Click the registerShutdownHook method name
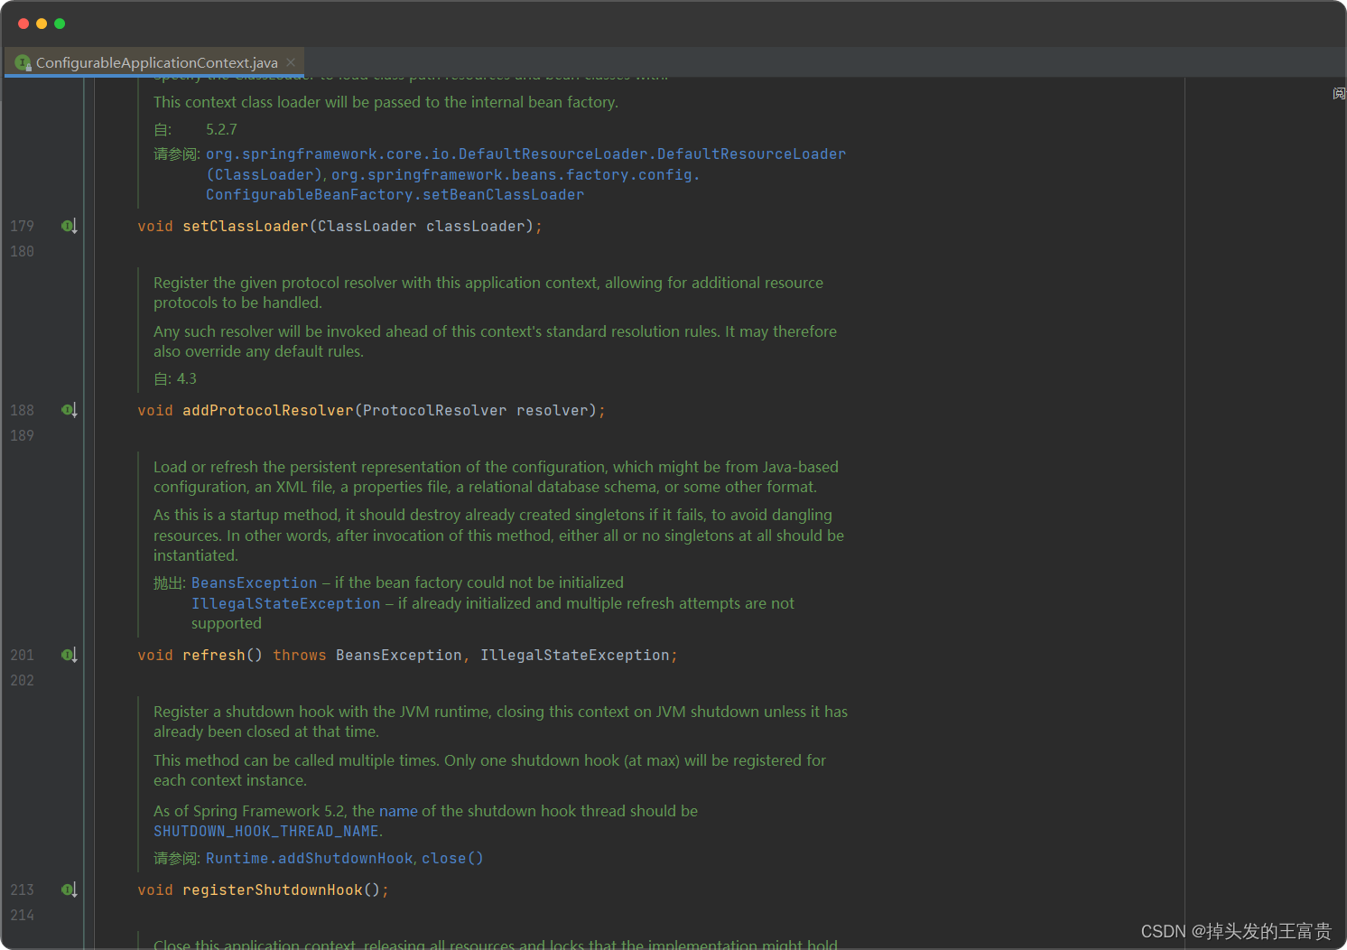This screenshot has width=1347, height=950. (x=273, y=889)
